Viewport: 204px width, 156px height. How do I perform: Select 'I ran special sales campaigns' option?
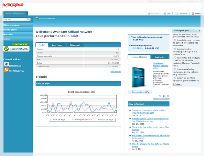pos(175,69)
